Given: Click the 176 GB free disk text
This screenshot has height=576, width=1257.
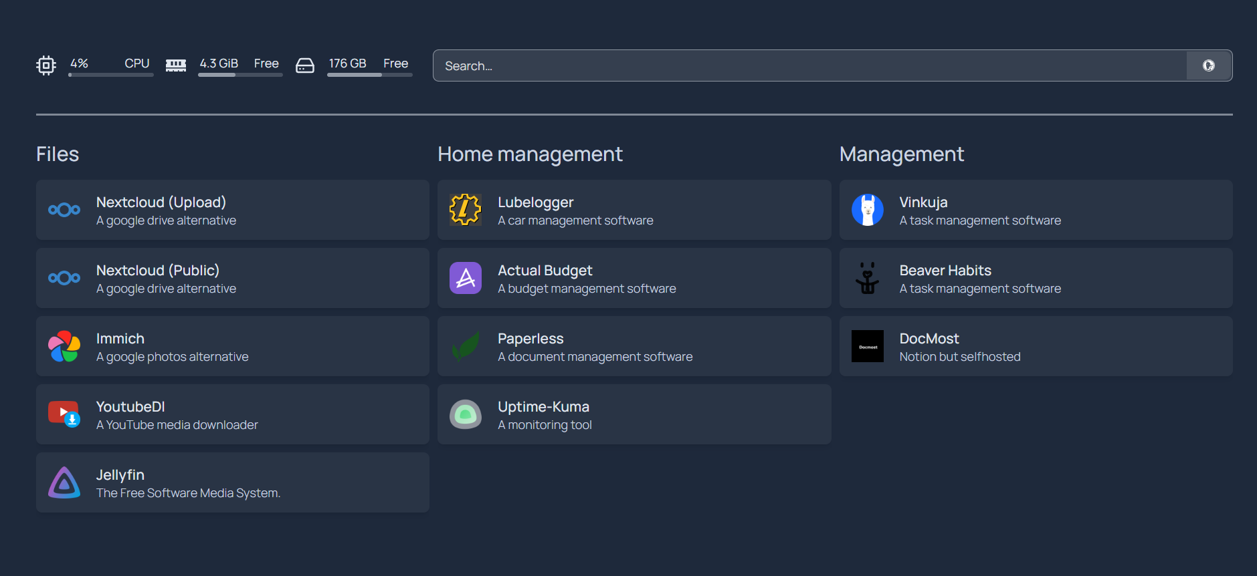Looking at the screenshot, I should (347, 63).
